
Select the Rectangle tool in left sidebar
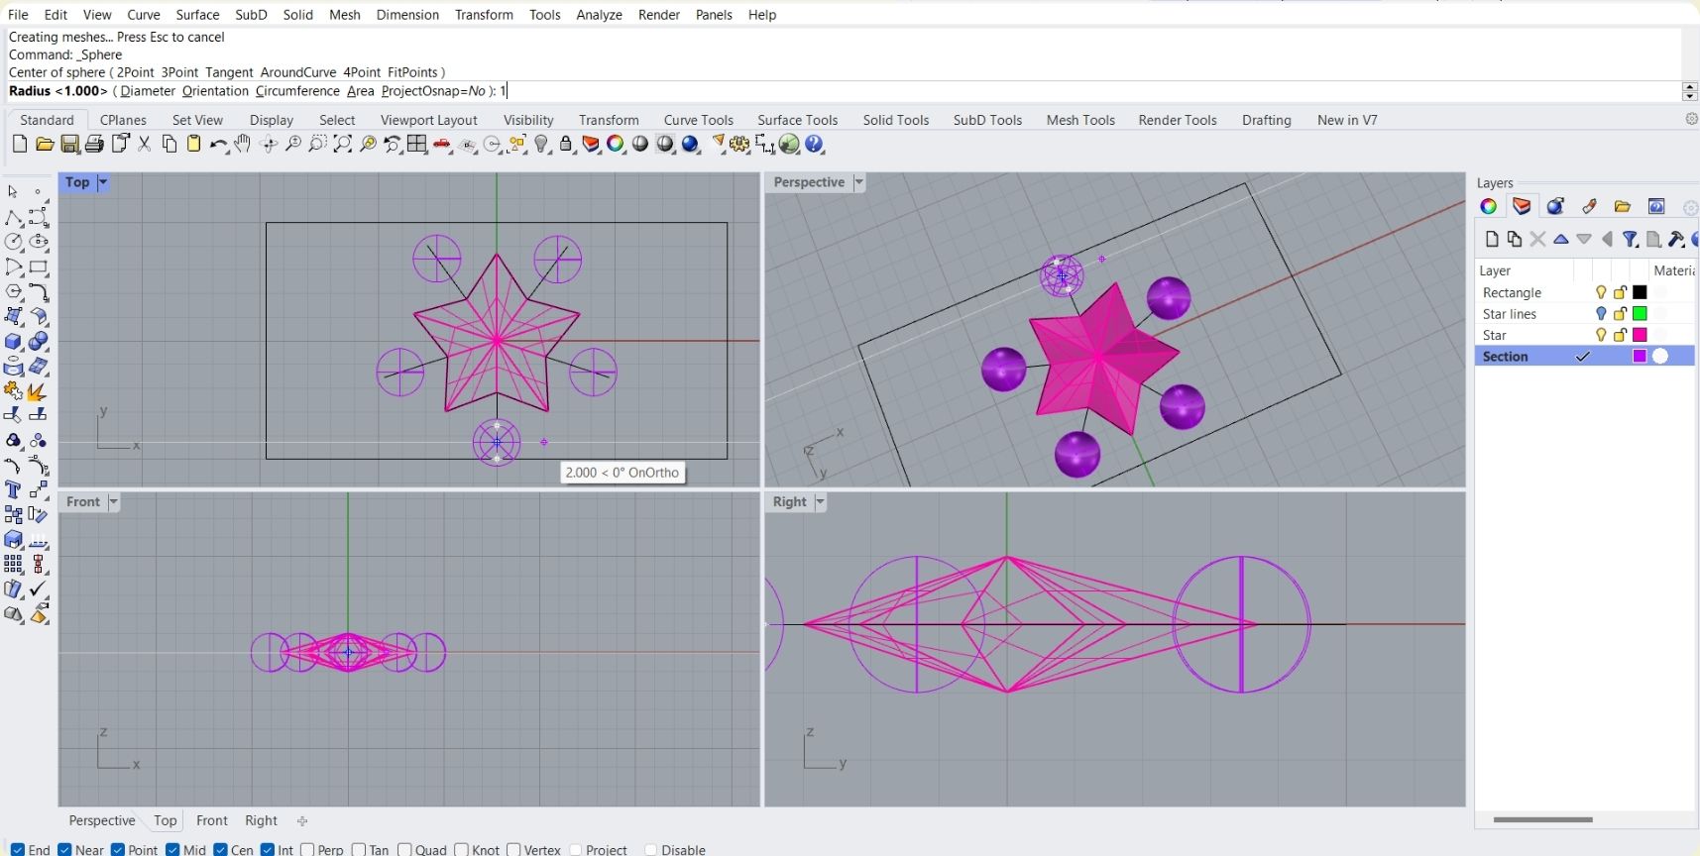point(39,267)
